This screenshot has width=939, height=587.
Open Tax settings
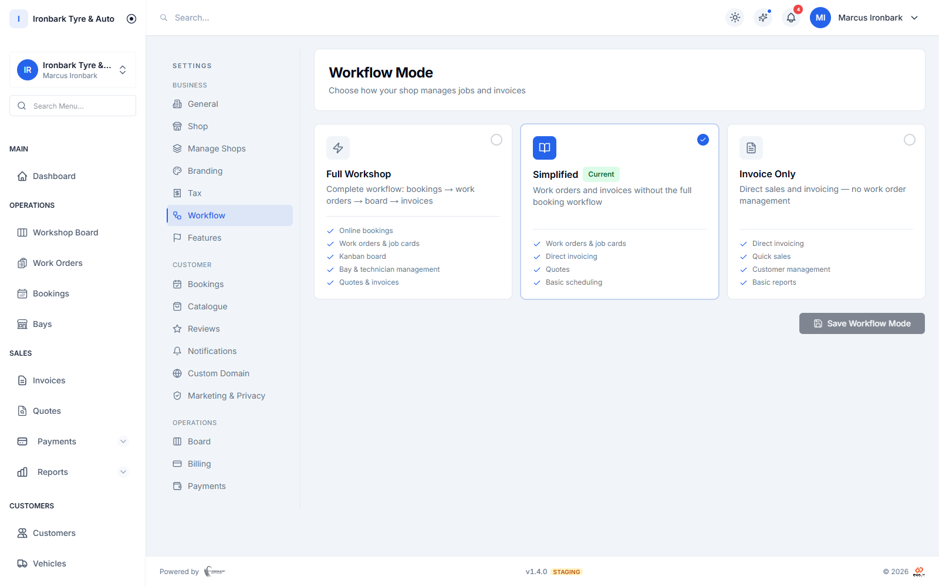pyautogui.click(x=229, y=193)
